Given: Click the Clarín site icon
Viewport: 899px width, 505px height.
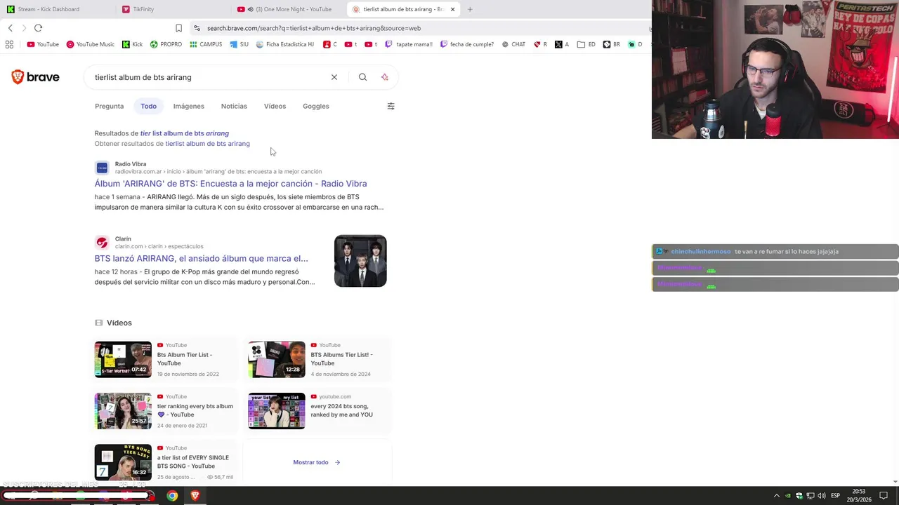Looking at the screenshot, I should 102,243.
